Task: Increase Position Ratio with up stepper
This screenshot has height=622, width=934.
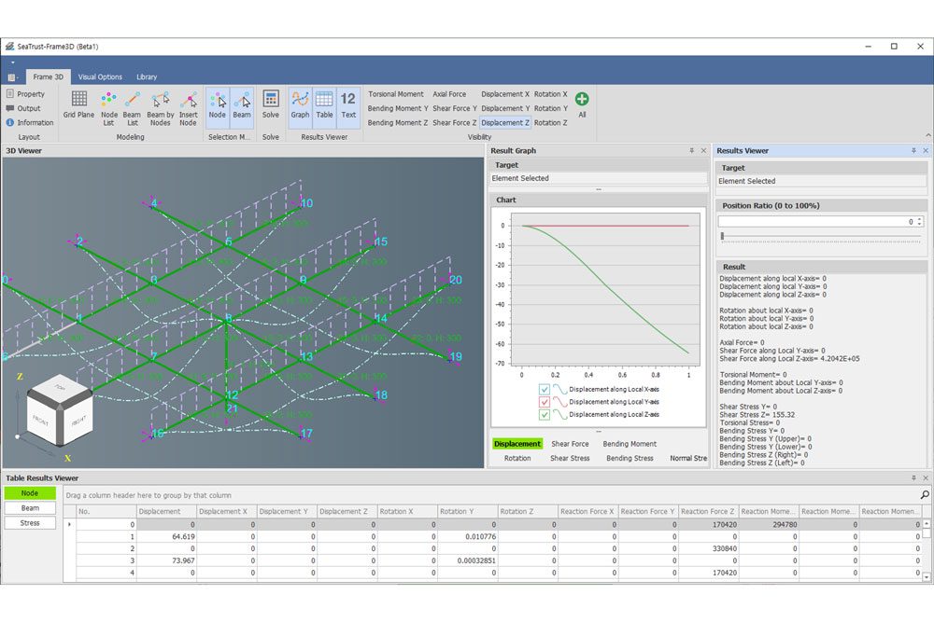Action: 920,219
